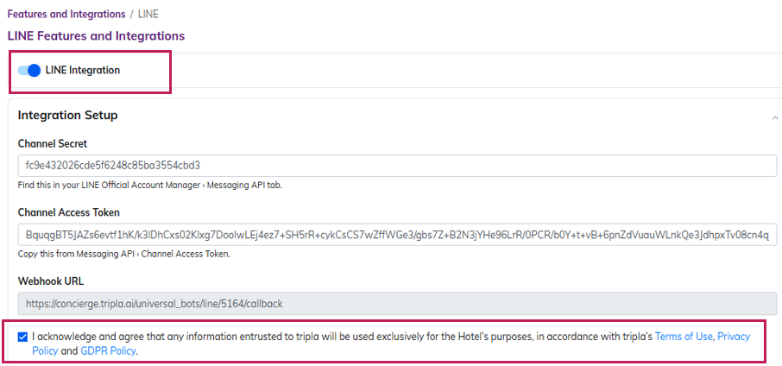Check the tripla acknowledgement checkbox
Viewport: 782px width, 366px height.
pos(22,337)
